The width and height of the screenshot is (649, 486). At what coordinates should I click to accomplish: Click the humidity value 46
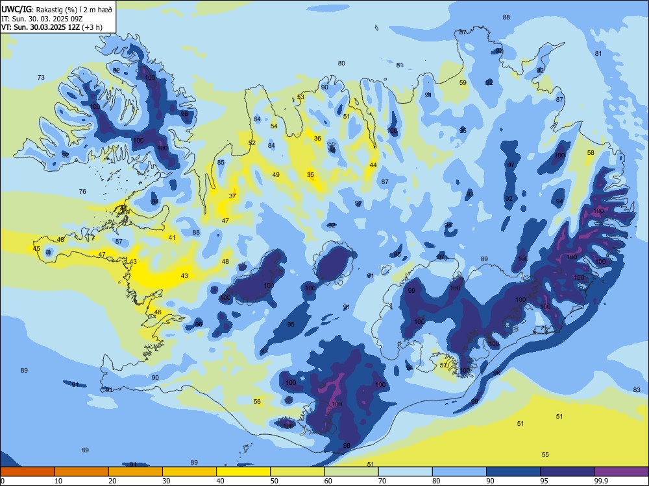click(x=158, y=312)
